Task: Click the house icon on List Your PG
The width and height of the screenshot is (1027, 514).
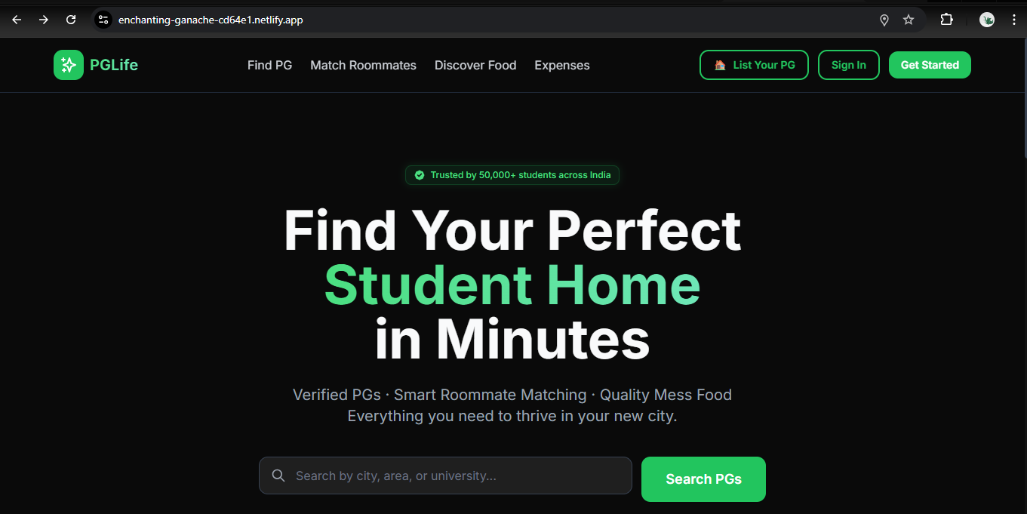Action: (x=720, y=65)
